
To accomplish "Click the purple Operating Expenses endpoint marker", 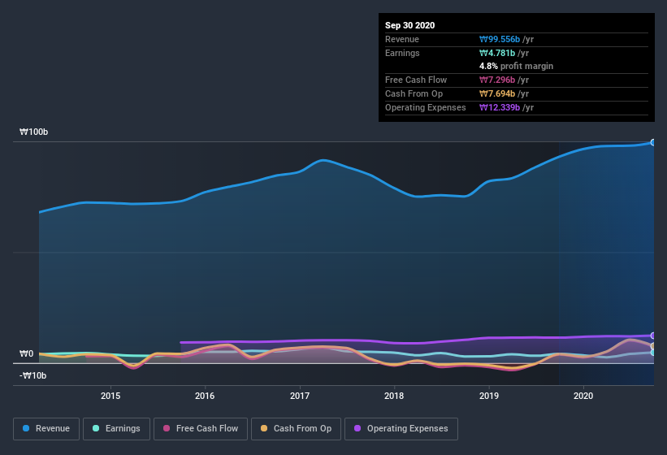I will (653, 336).
